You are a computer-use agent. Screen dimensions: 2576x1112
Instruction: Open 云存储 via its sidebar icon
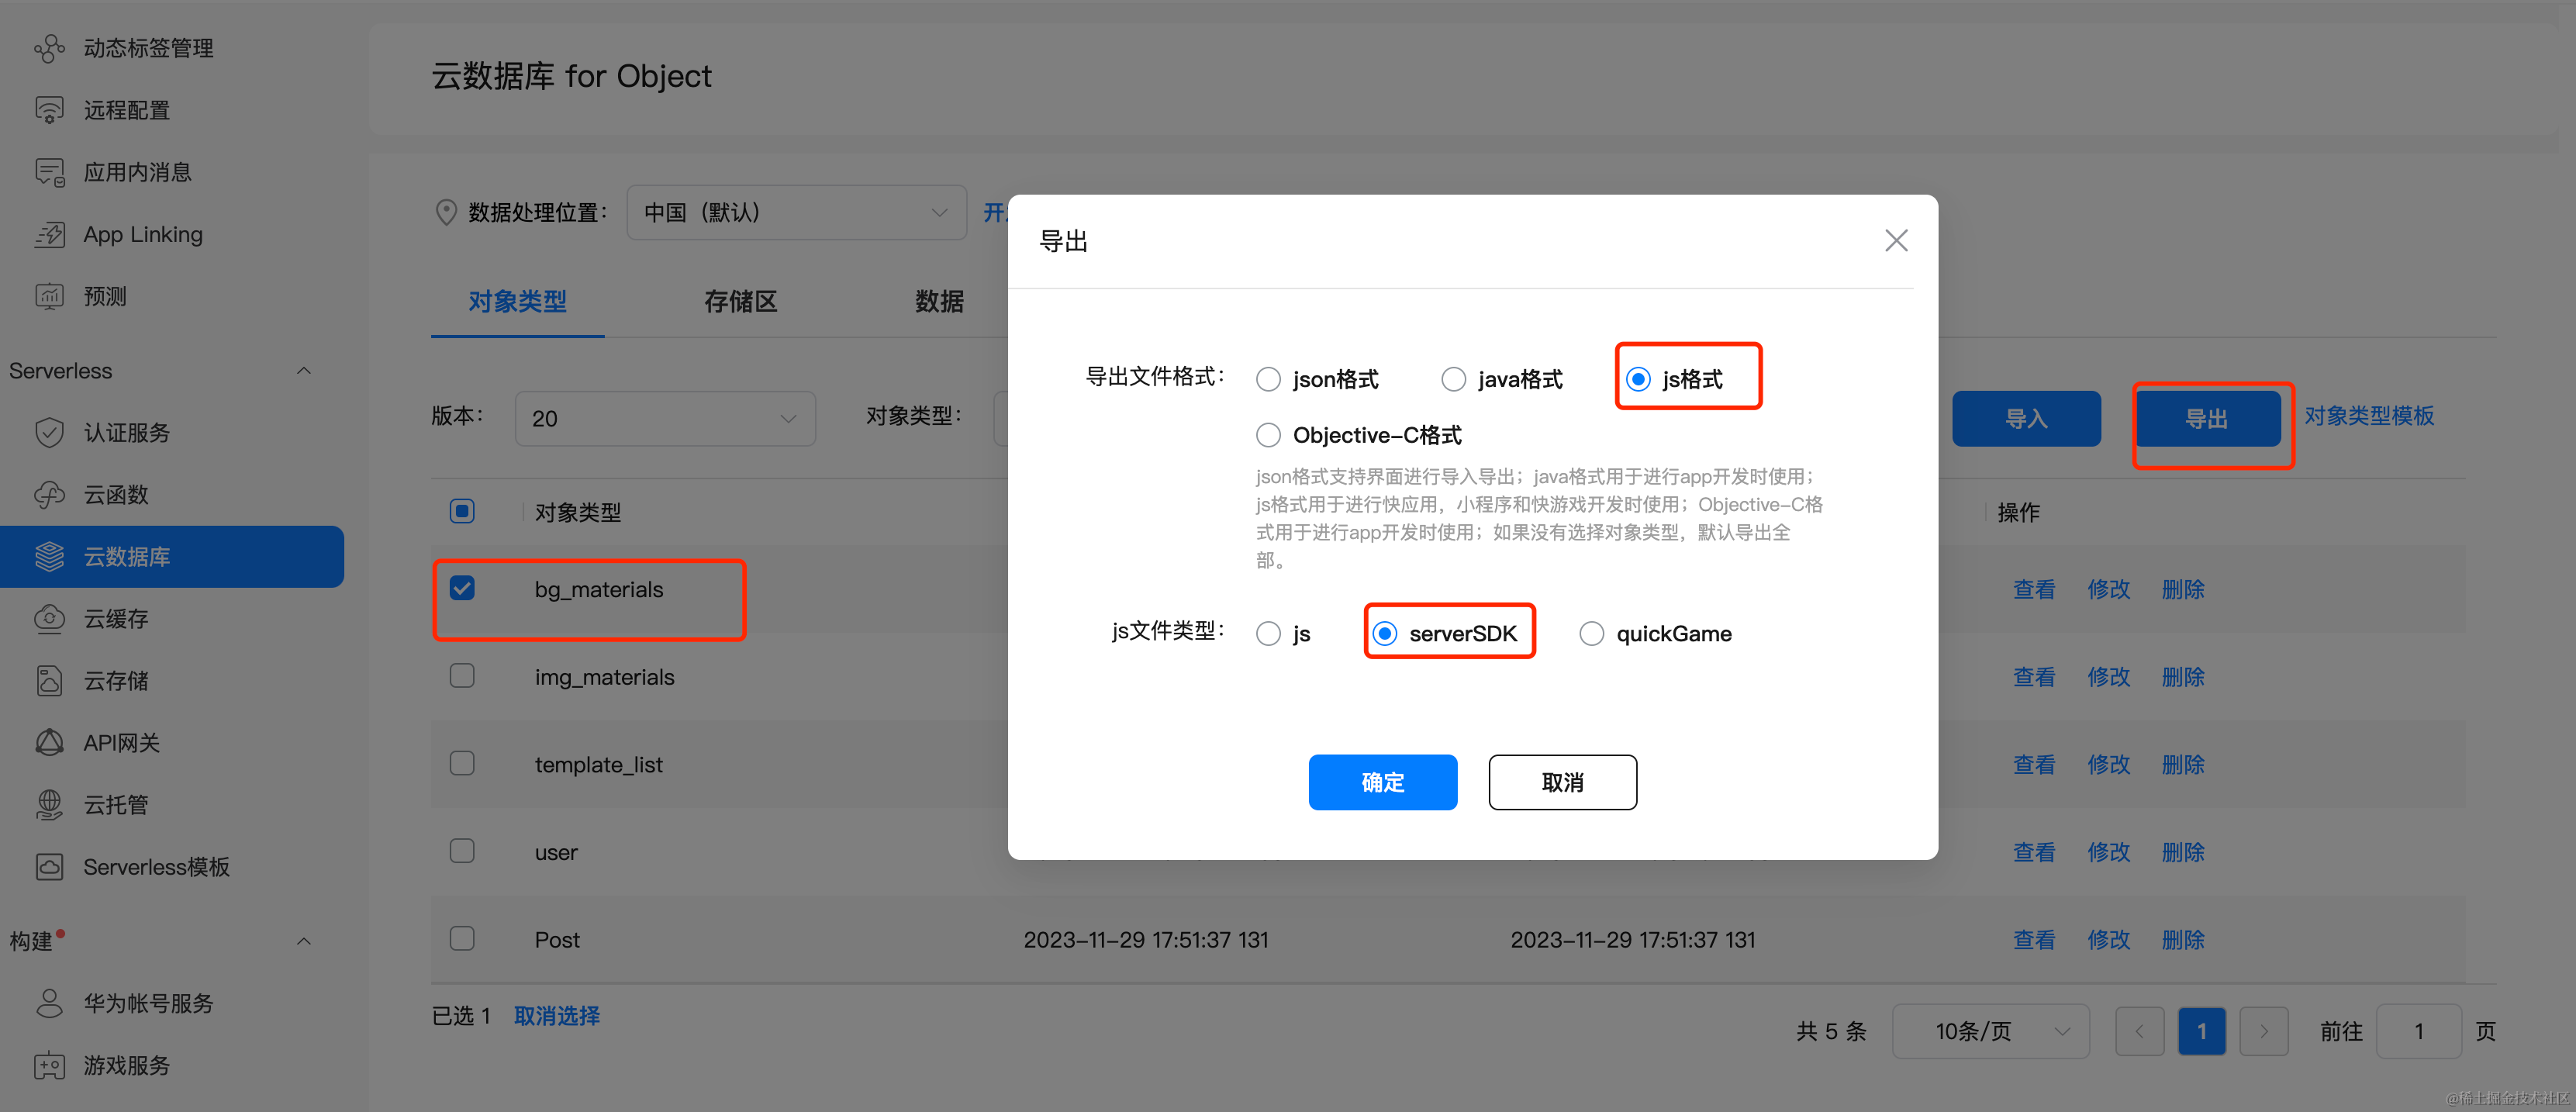coord(49,681)
